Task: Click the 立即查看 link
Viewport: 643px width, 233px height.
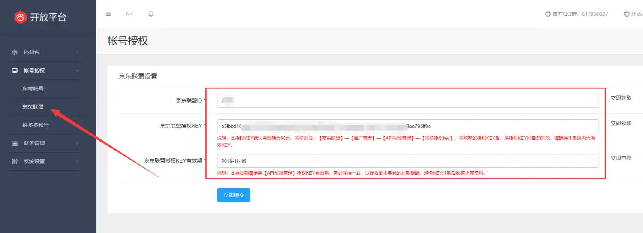Action: point(621,158)
